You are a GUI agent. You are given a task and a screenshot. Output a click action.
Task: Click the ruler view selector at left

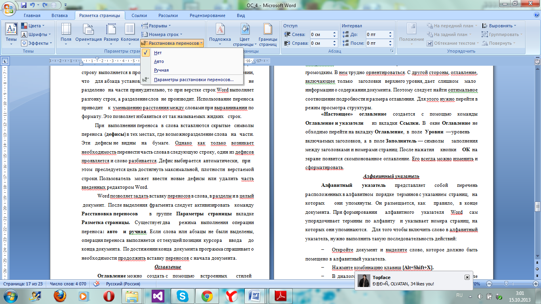tap(5, 61)
